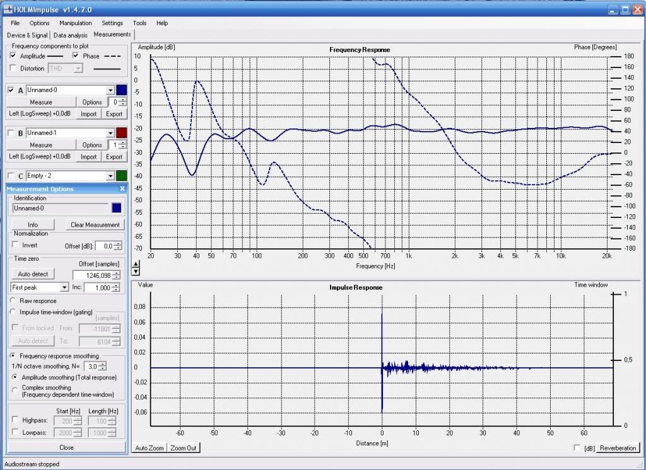This screenshot has height=470, width=646.
Task: Open the Unnamed-1 measurement B dropdown
Action: click(110, 133)
